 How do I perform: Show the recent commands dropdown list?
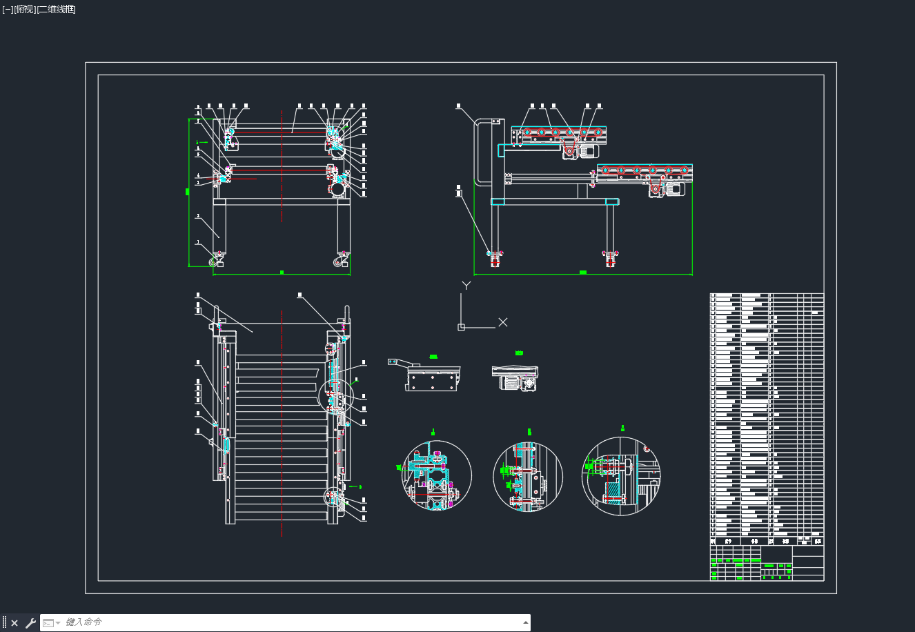pos(51,623)
